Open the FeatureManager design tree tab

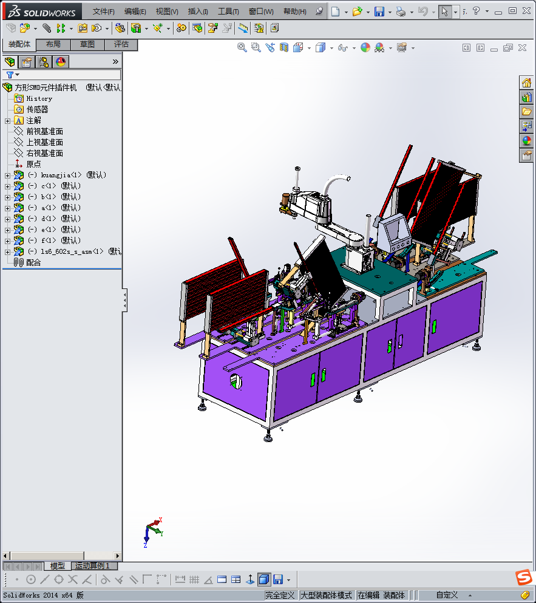click(x=10, y=62)
